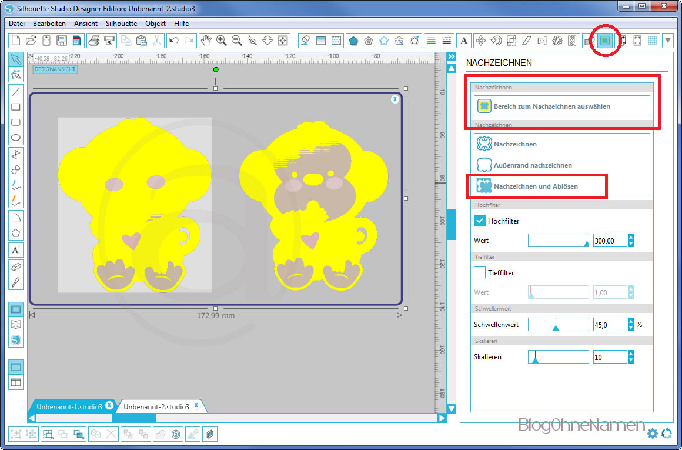The width and height of the screenshot is (682, 450).
Task: Select the Eraser tool
Action: [16, 266]
